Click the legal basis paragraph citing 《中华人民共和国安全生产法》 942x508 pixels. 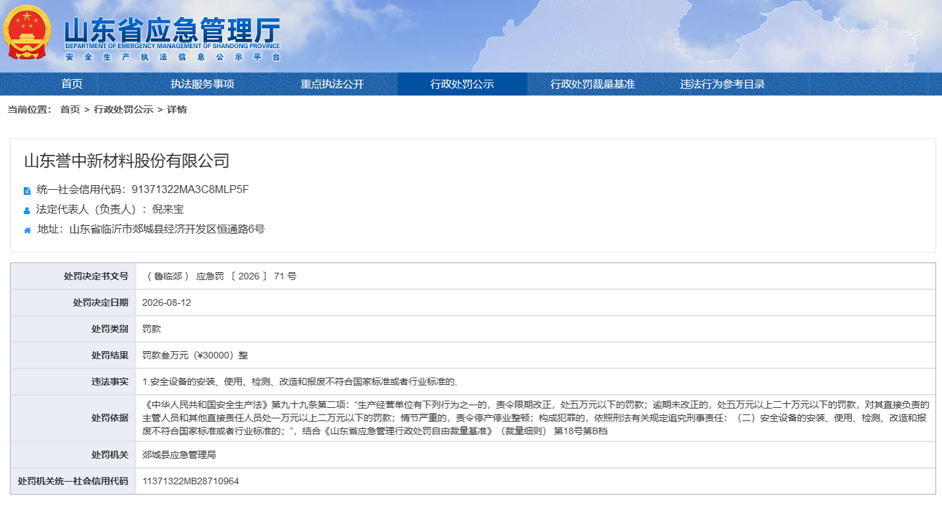pyautogui.click(x=536, y=418)
